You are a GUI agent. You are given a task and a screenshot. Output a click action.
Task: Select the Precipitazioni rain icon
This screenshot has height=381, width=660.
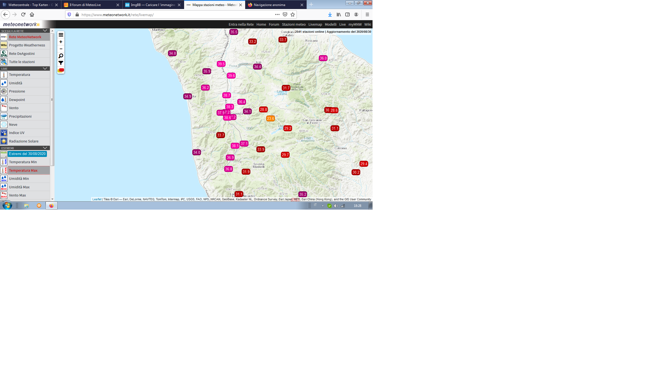click(x=4, y=116)
